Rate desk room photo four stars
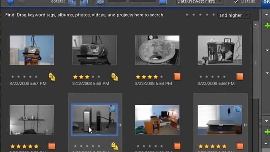Screen dimensions: 270x152 tap(156, 146)
